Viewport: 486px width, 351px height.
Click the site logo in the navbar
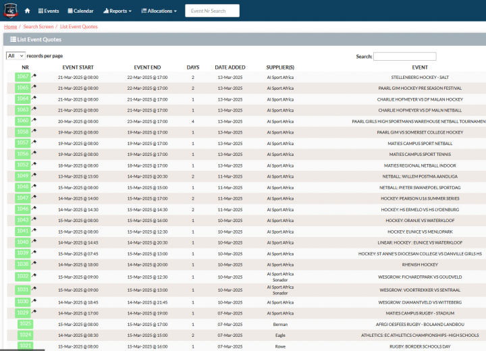[11, 11]
